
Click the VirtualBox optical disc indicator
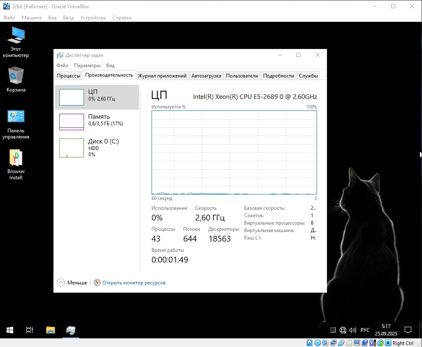point(317,343)
